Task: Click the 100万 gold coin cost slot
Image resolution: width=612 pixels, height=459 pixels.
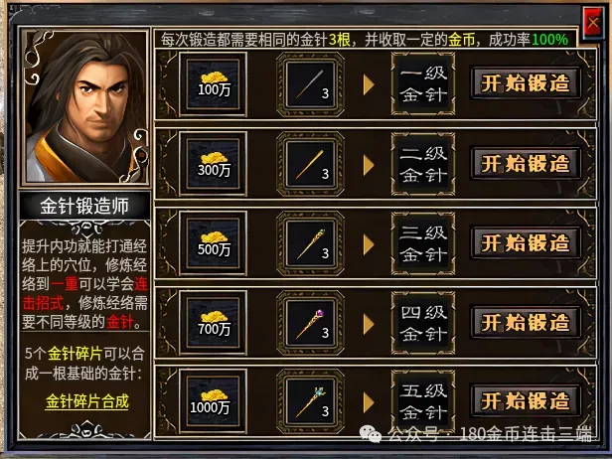Action: 213,84
